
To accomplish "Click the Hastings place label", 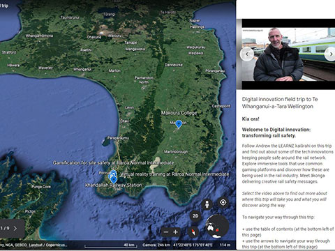I will point(197,27).
